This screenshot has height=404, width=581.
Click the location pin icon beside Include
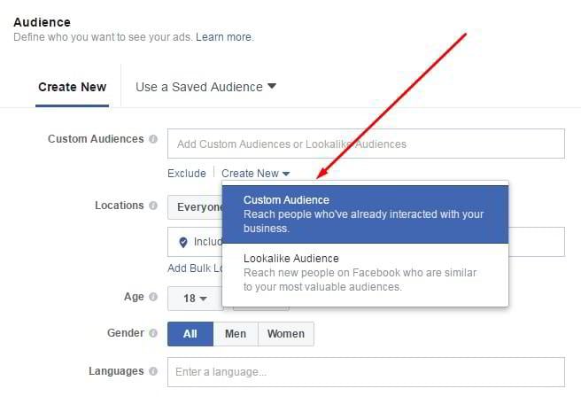pos(183,242)
